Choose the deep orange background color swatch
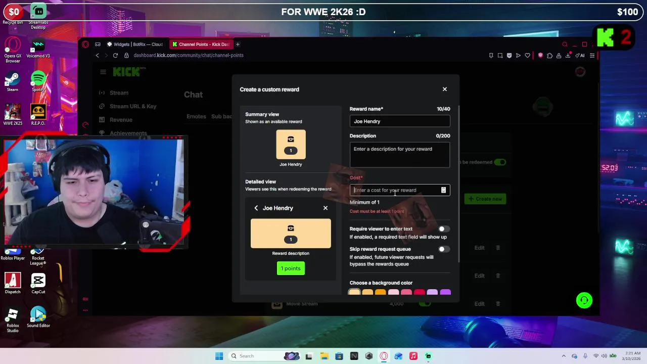The image size is (647, 364). click(x=380, y=292)
